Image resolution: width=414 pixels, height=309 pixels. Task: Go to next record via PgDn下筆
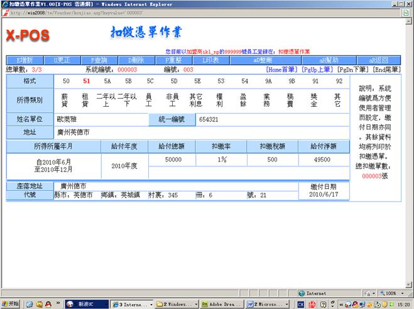[354, 70]
